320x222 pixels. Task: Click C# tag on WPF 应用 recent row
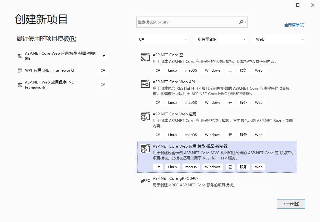pyautogui.click(x=102, y=70)
